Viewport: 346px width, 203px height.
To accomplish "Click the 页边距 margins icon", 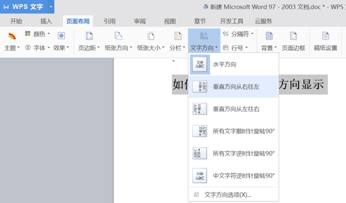I will pos(89,36).
